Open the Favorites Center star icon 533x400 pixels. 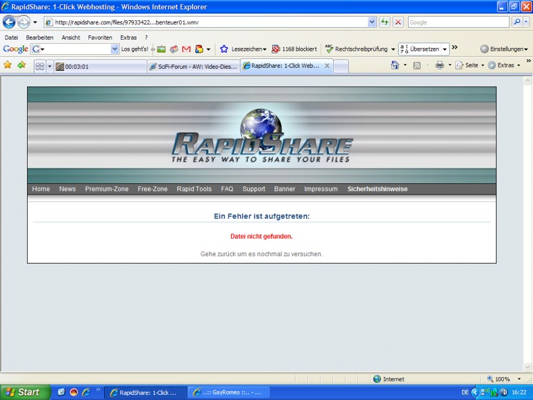click(x=8, y=65)
